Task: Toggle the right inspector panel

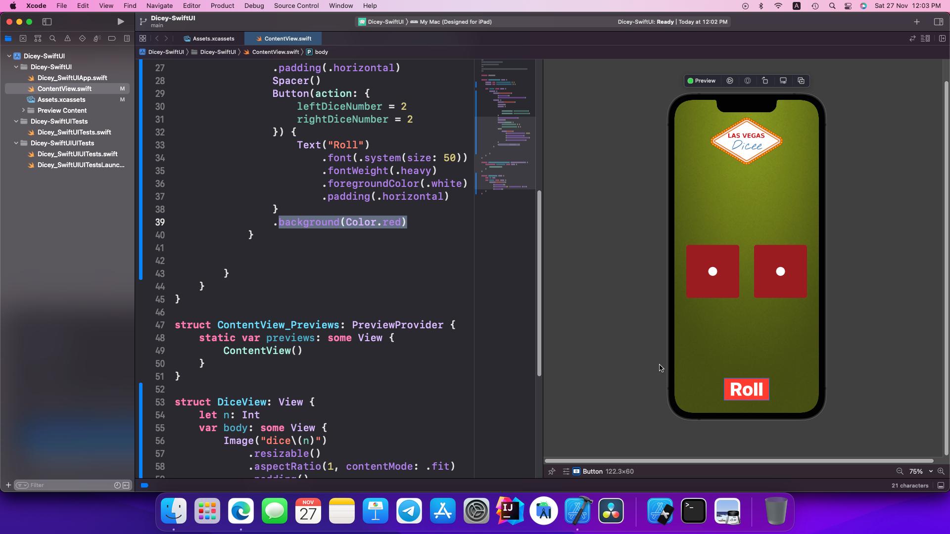Action: tap(938, 22)
